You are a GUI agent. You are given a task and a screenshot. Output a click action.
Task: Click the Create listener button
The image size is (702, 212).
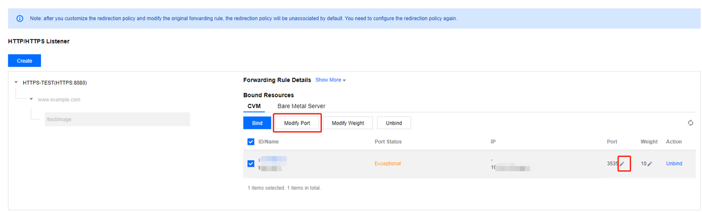pos(25,61)
